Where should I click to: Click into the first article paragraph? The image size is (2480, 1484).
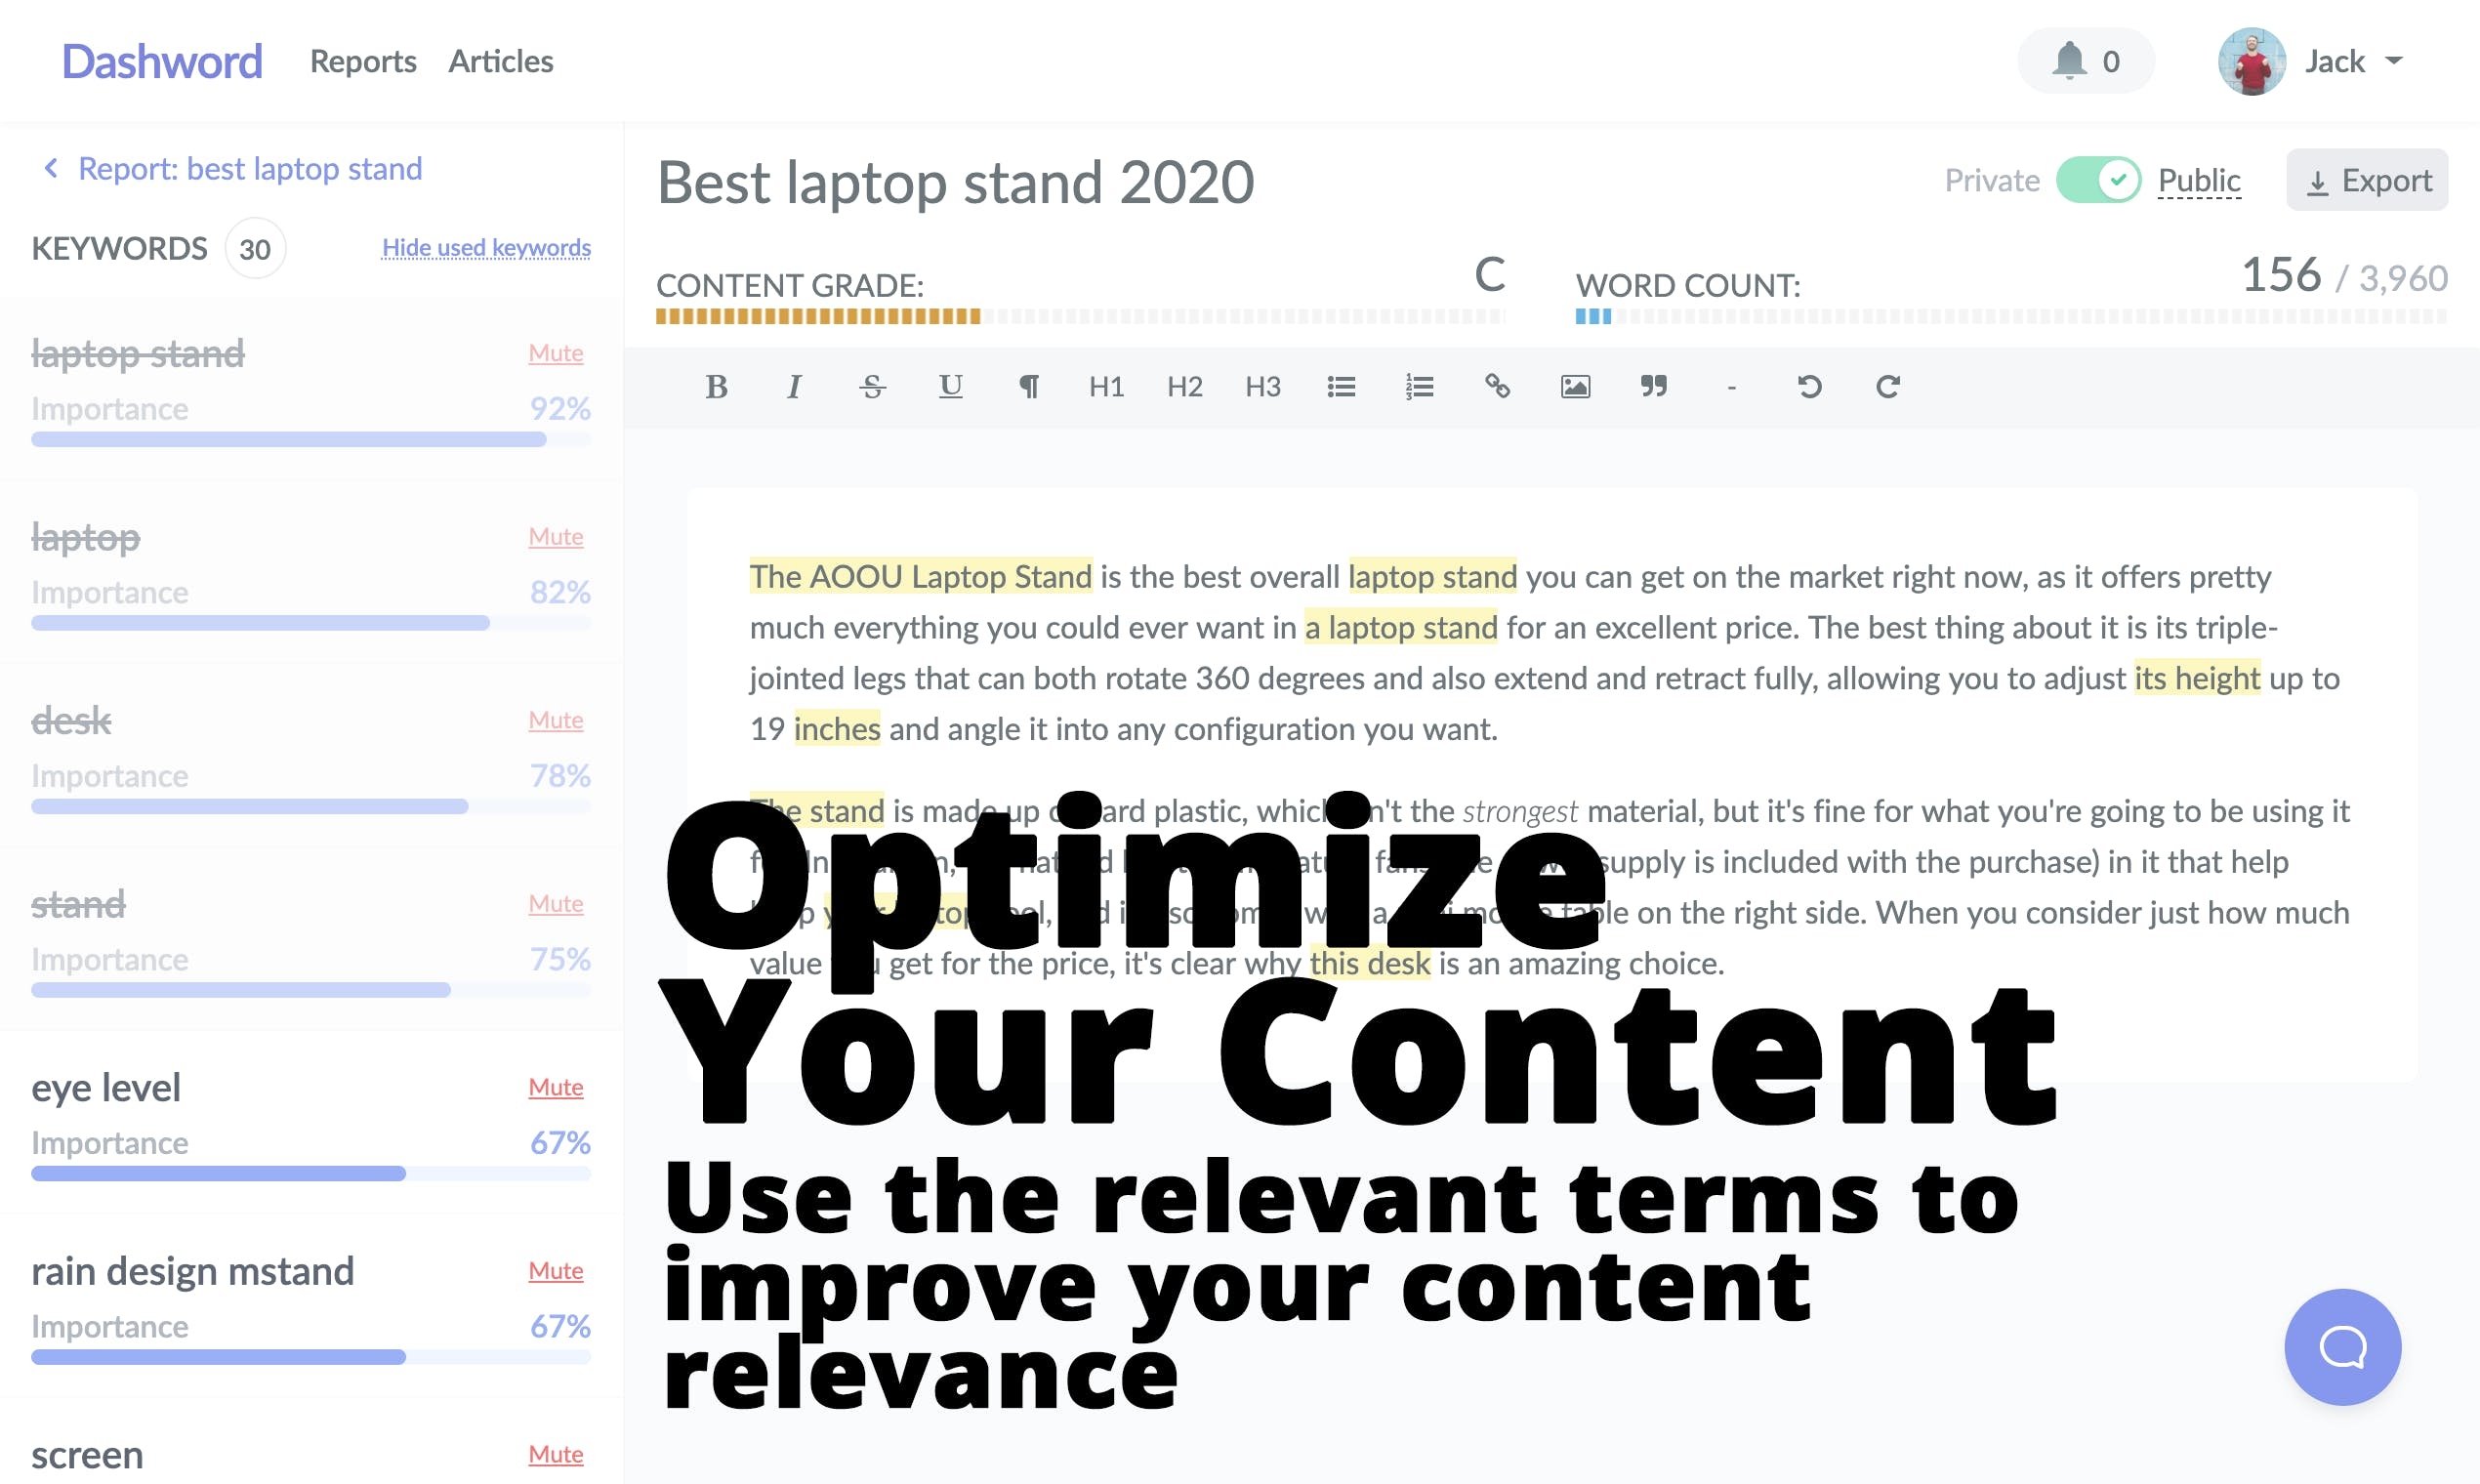[x=1545, y=653]
